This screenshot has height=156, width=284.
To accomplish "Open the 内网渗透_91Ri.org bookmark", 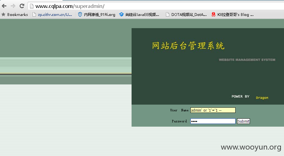I will pos(97,15).
